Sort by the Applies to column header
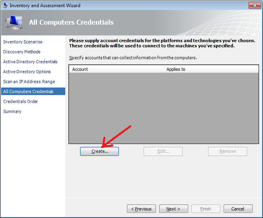263x218 pixels. [x=211, y=69]
